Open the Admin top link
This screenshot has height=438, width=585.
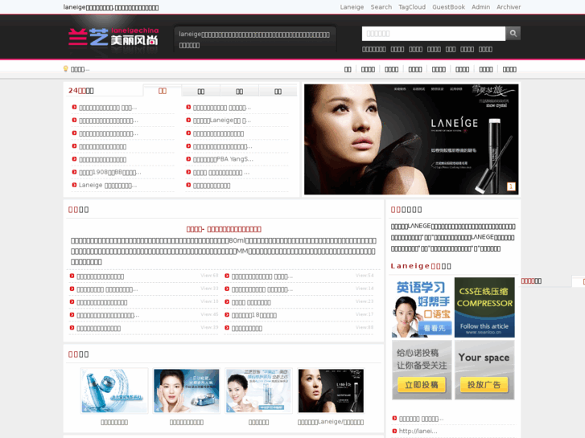[480, 7]
